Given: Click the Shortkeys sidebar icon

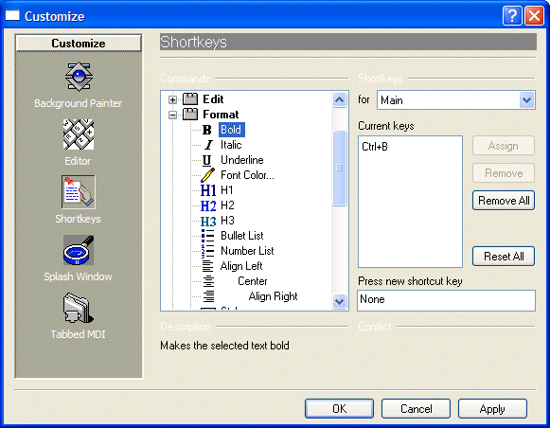Looking at the screenshot, I should [x=79, y=192].
